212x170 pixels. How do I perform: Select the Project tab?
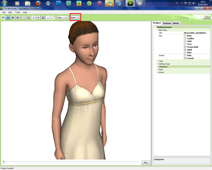pos(157,23)
